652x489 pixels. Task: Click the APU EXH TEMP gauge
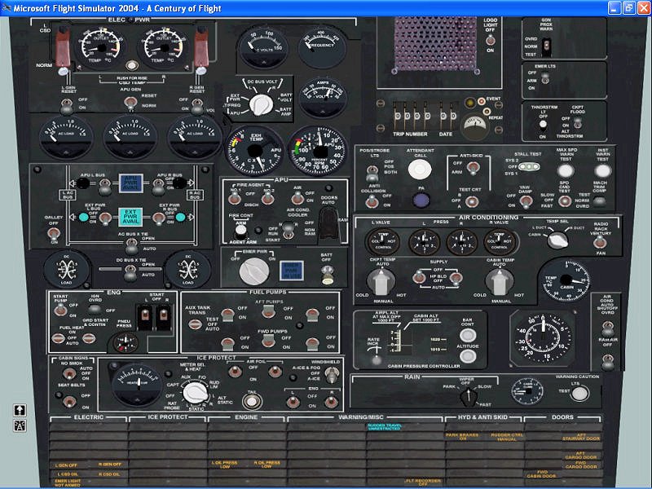254,152
